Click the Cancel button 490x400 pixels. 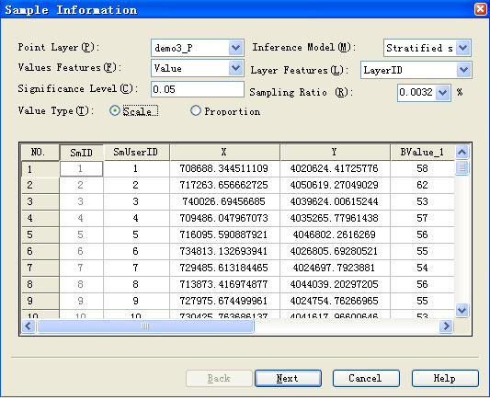(x=366, y=379)
